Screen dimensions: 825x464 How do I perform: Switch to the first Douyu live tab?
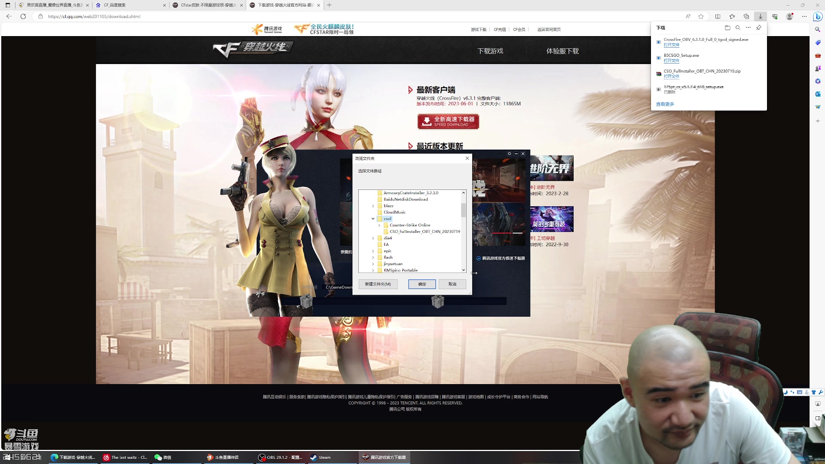54,5
